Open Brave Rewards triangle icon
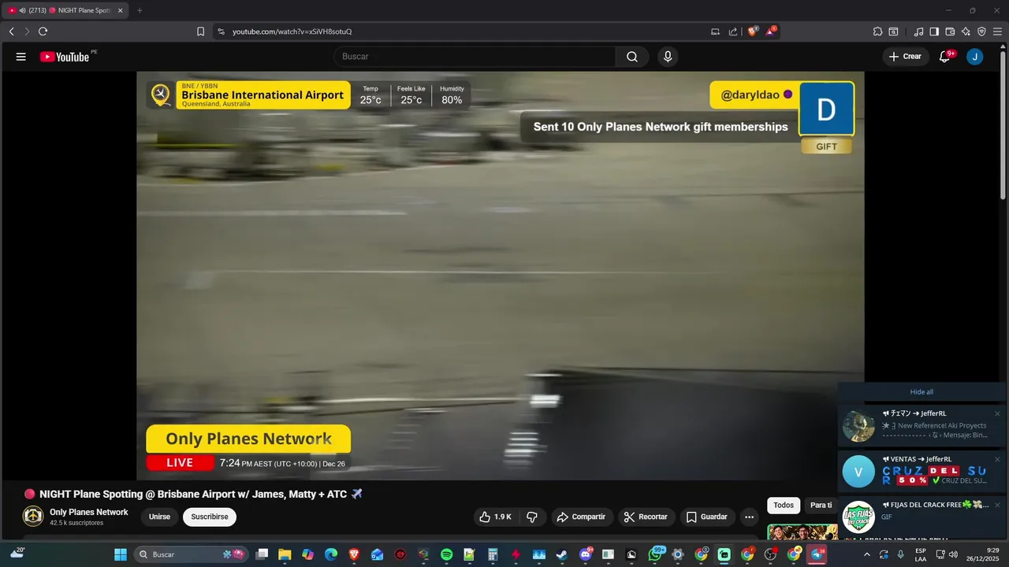 pos(771,31)
